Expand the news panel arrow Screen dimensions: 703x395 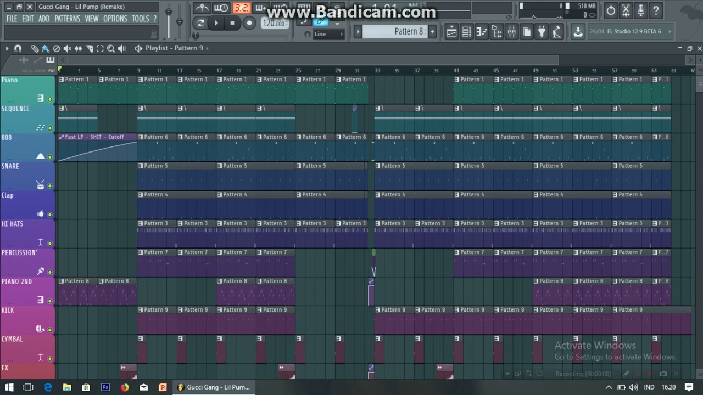click(x=669, y=32)
